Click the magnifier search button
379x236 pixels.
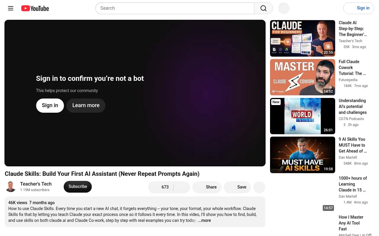[x=264, y=8]
